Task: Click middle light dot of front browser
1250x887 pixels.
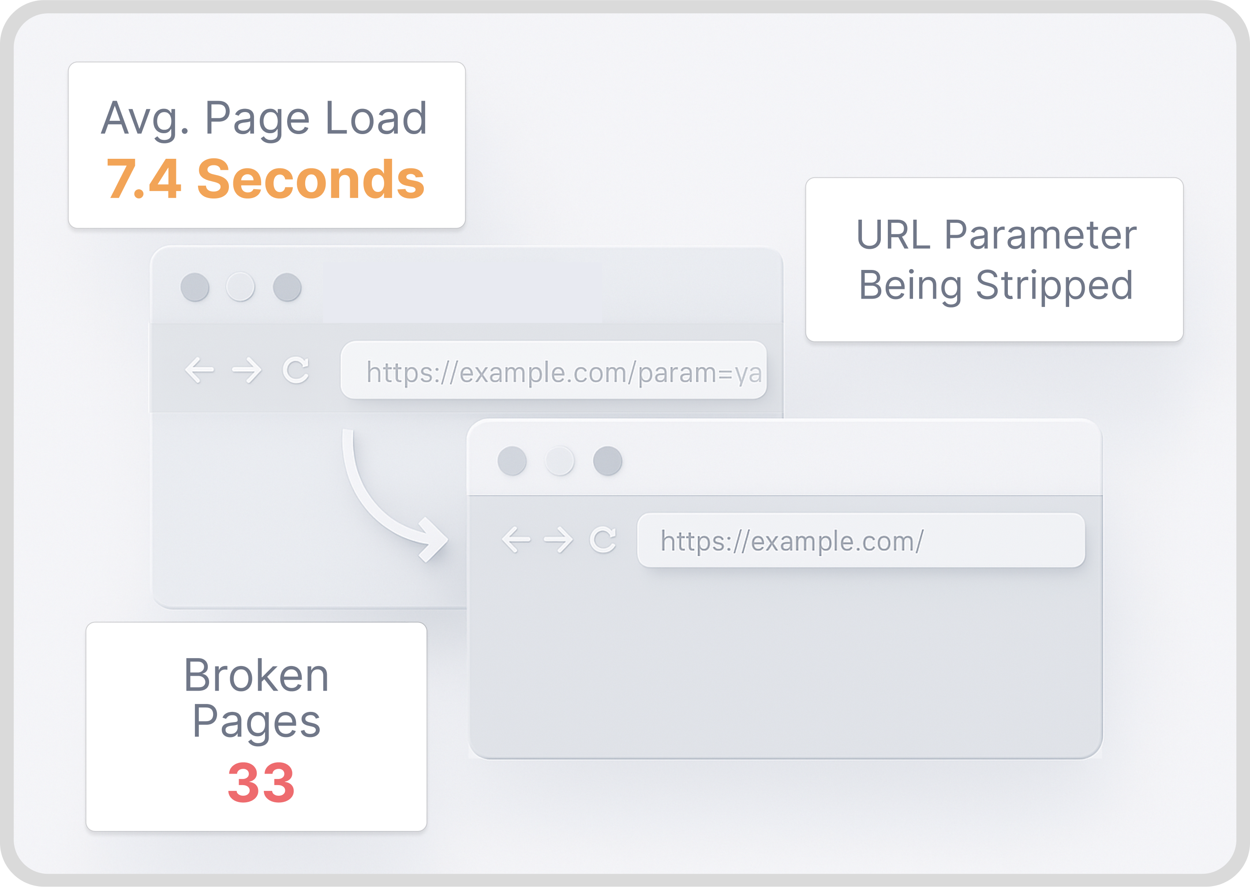Action: click(560, 461)
